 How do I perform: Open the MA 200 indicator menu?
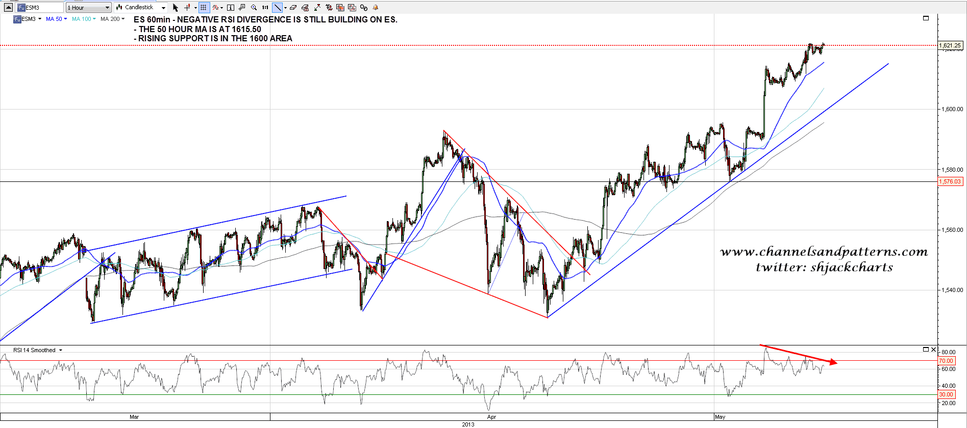click(112, 19)
